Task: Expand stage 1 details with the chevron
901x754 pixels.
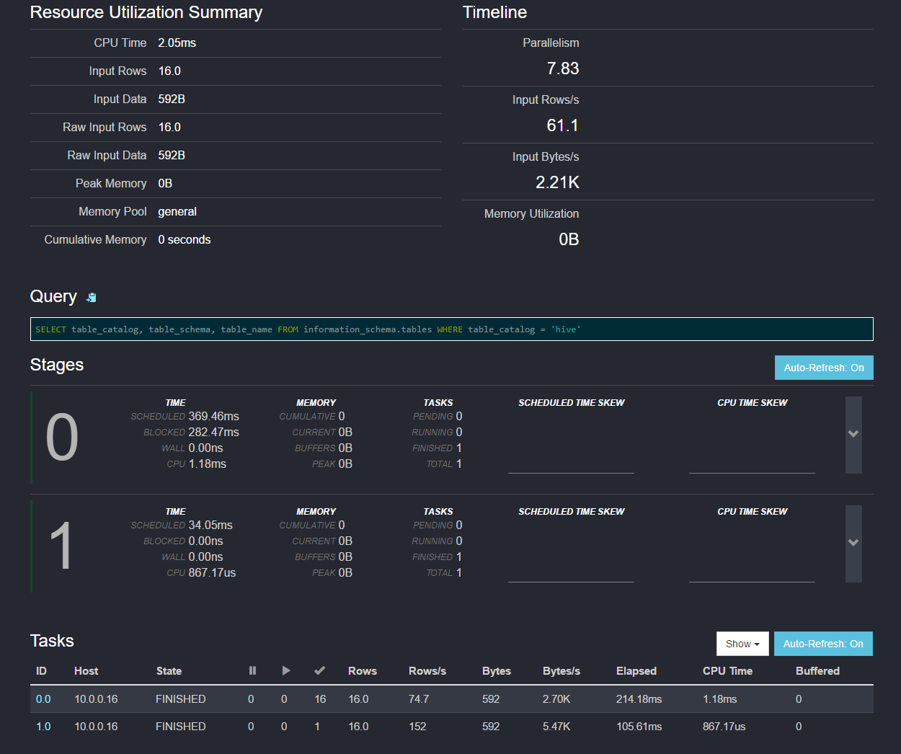Action: point(853,544)
